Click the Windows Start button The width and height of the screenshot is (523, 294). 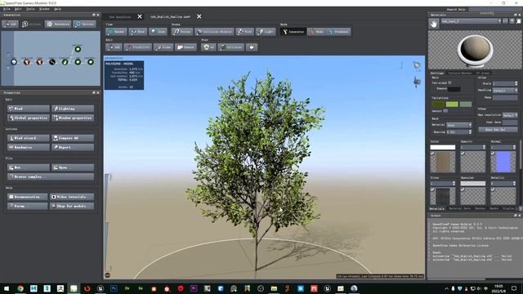click(x=7, y=288)
